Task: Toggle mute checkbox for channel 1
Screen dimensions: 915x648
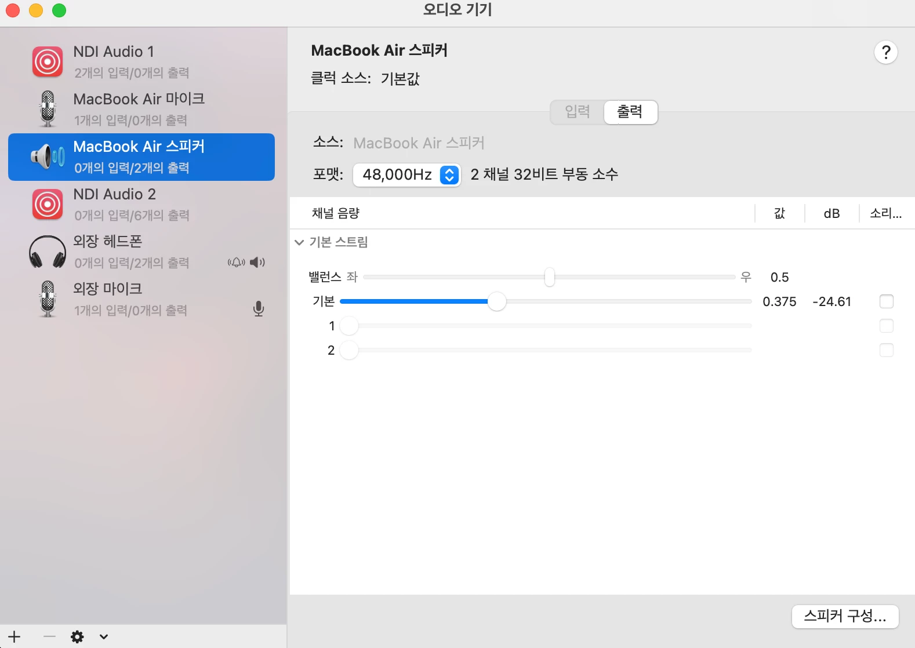Action: point(886,326)
